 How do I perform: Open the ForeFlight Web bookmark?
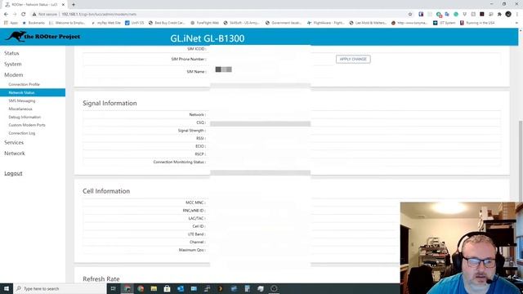tap(204, 23)
